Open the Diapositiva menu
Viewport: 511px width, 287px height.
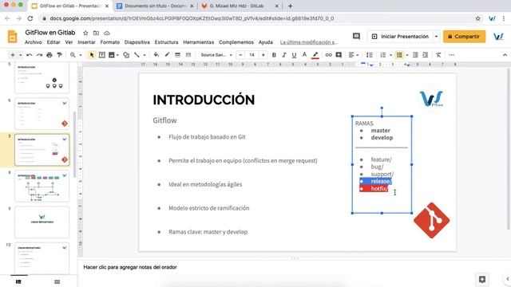[137, 42]
